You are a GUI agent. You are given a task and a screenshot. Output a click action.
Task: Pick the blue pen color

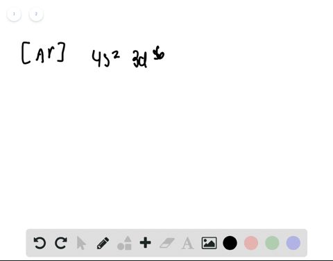click(293, 243)
